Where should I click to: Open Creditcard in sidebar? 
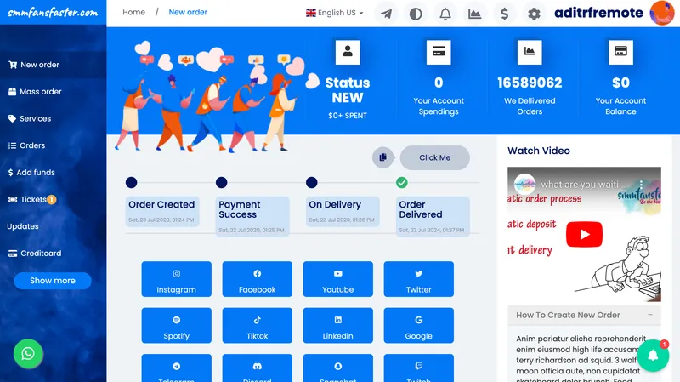tap(53, 253)
